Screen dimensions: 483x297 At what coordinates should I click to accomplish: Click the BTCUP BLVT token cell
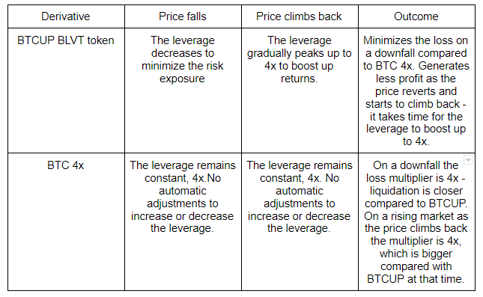pos(66,91)
